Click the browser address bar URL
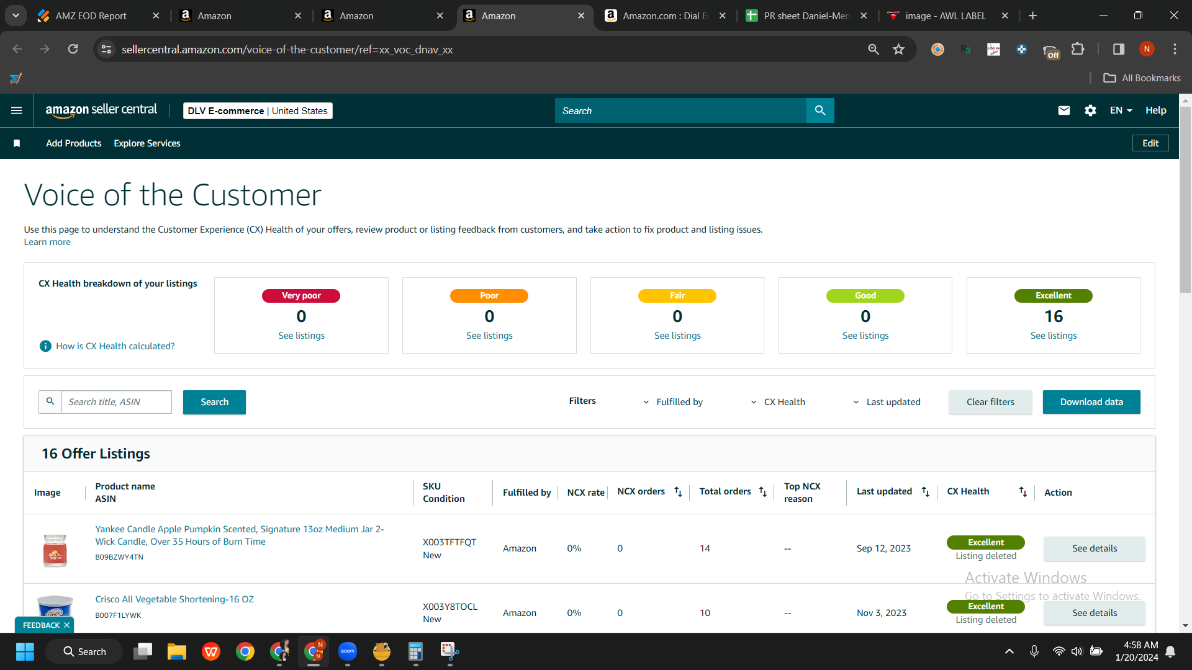 [287, 49]
